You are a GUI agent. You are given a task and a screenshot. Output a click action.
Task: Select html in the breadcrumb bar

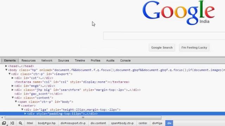point(30,123)
